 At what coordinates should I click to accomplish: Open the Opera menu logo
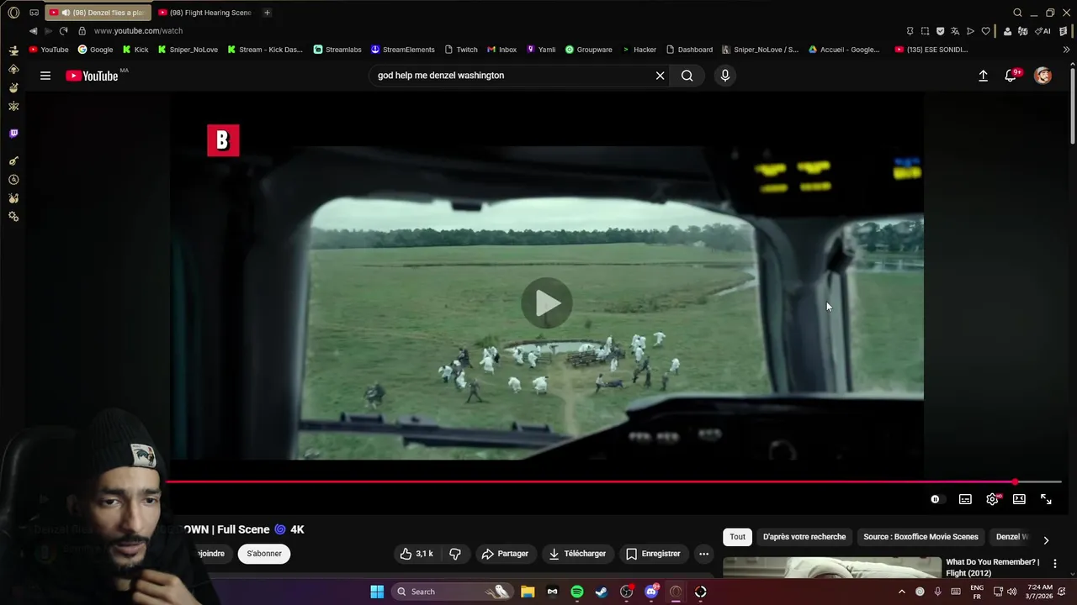click(x=13, y=13)
